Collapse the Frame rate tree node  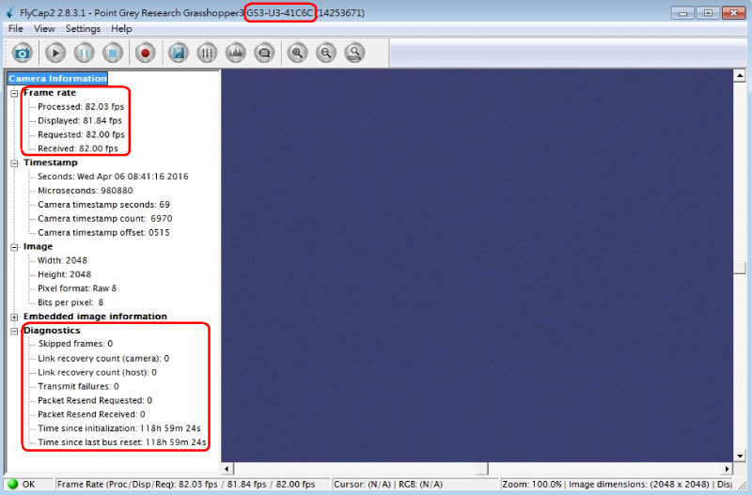pos(14,93)
